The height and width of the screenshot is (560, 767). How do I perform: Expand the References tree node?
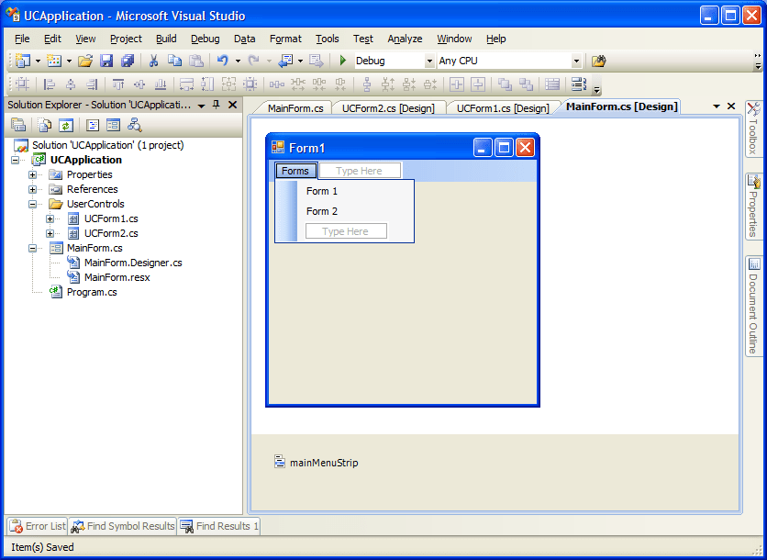point(31,189)
